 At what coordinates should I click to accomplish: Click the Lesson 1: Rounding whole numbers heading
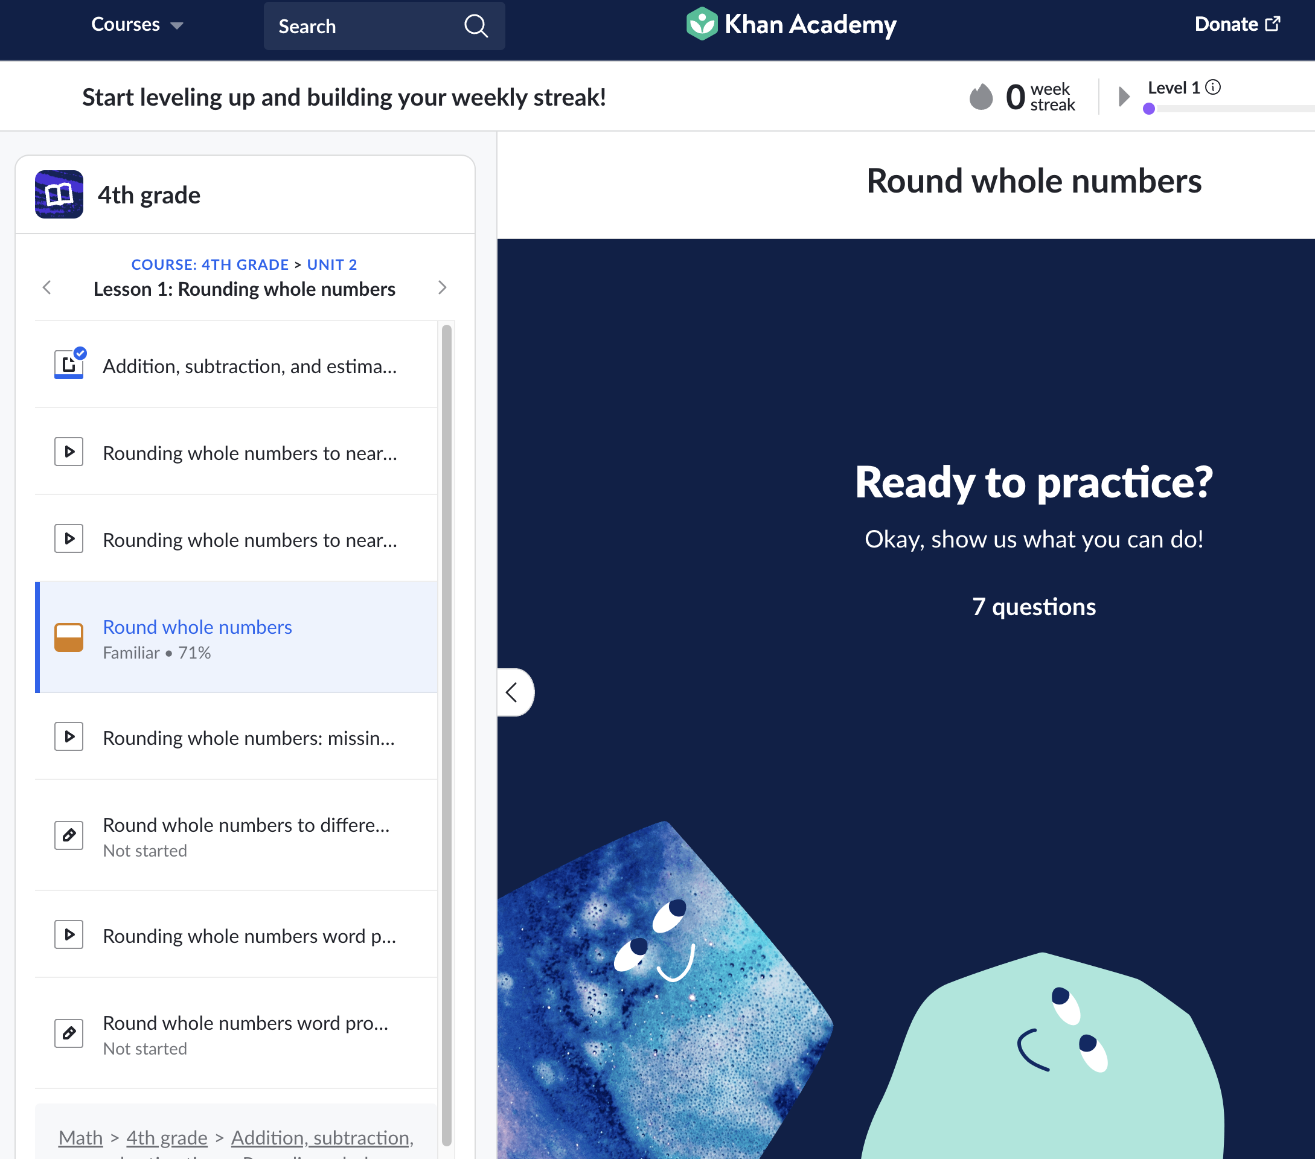click(x=245, y=289)
